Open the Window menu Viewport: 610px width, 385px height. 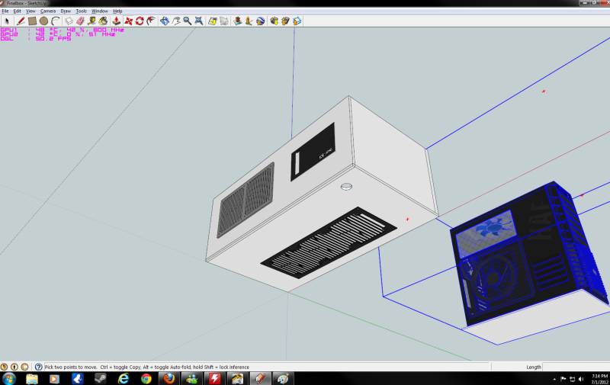[100, 11]
